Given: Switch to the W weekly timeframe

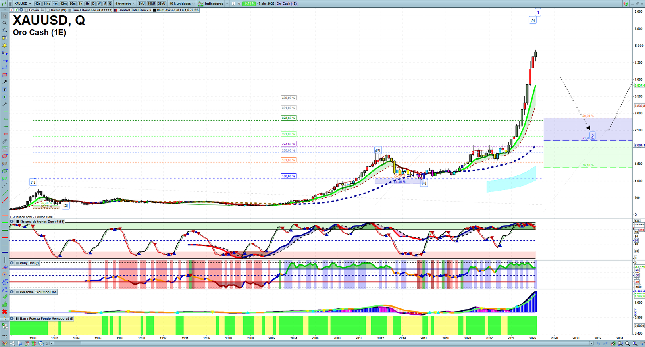Looking at the screenshot, I should 99,4.
